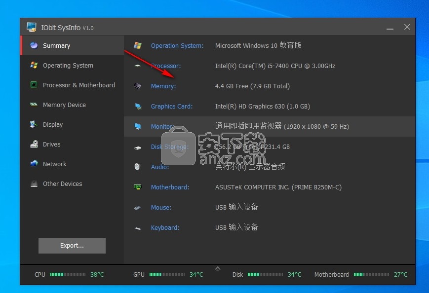Click the Operating System Windows flag sidebar icon
429x293 pixels.
coord(34,65)
